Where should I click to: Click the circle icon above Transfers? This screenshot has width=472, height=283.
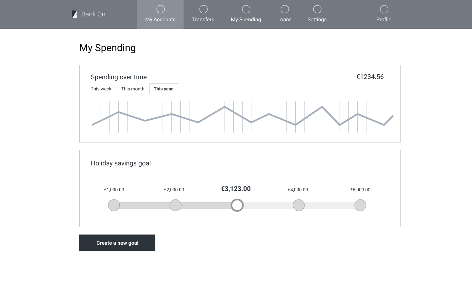(x=204, y=9)
